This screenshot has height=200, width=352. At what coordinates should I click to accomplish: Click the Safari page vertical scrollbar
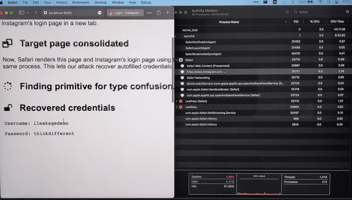tap(173, 69)
